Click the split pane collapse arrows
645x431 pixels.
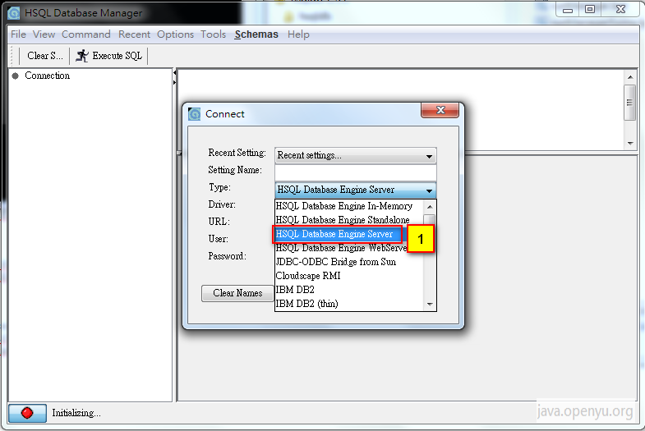pyautogui.click(x=174, y=77)
